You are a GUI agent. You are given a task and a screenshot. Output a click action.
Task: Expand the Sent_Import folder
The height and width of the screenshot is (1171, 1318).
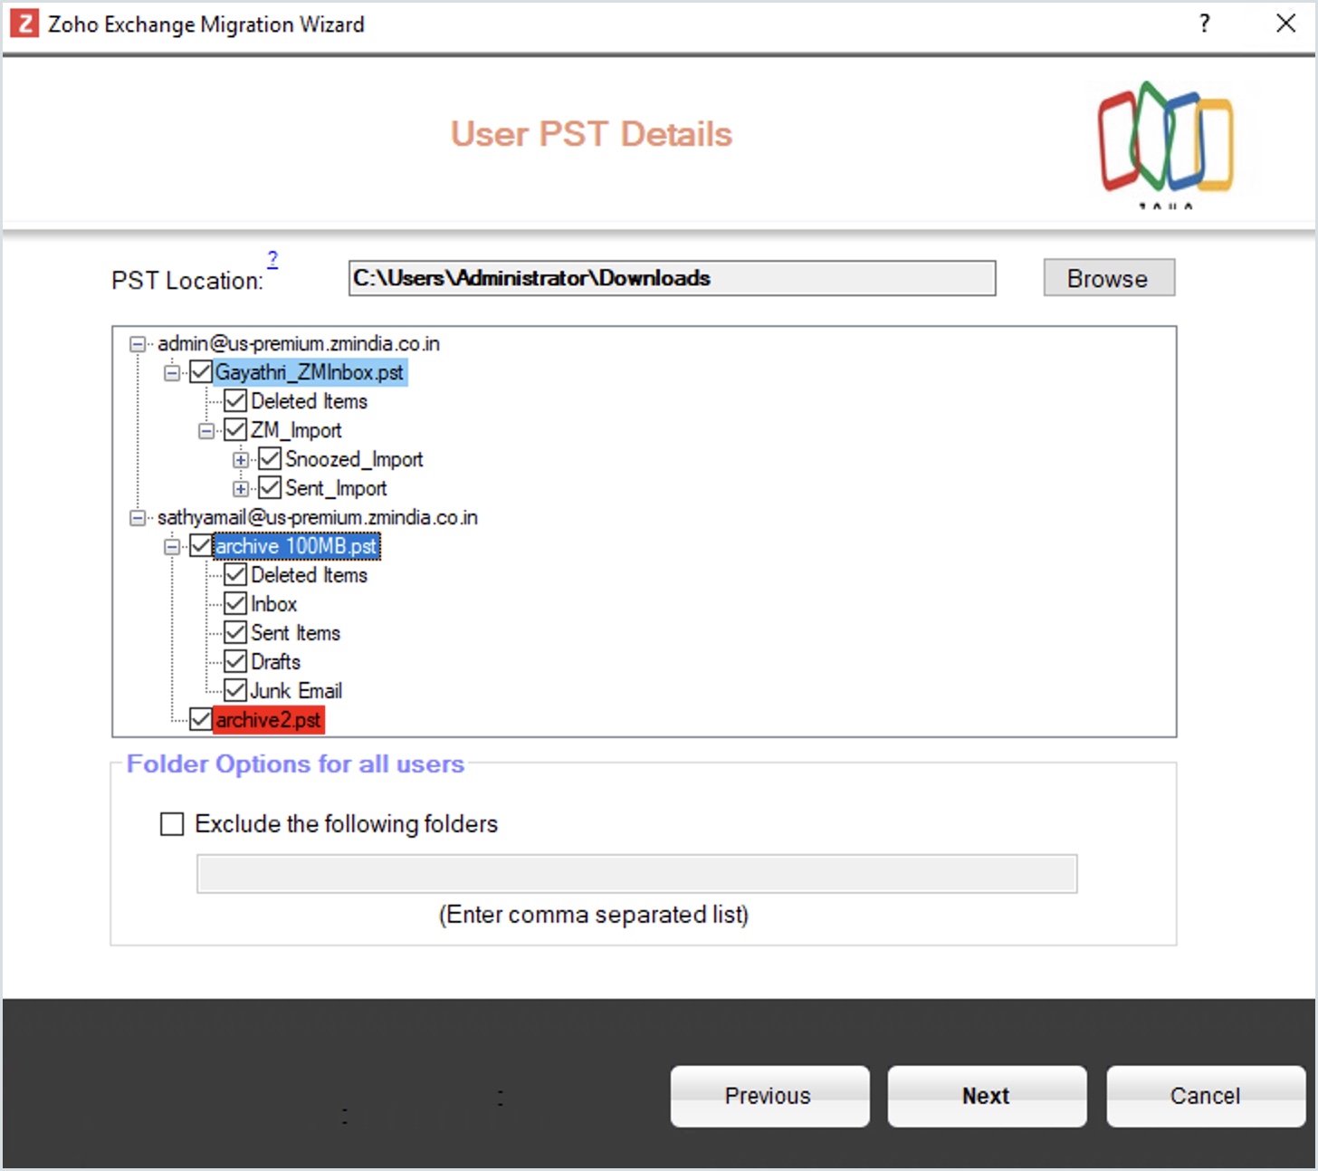click(x=240, y=489)
